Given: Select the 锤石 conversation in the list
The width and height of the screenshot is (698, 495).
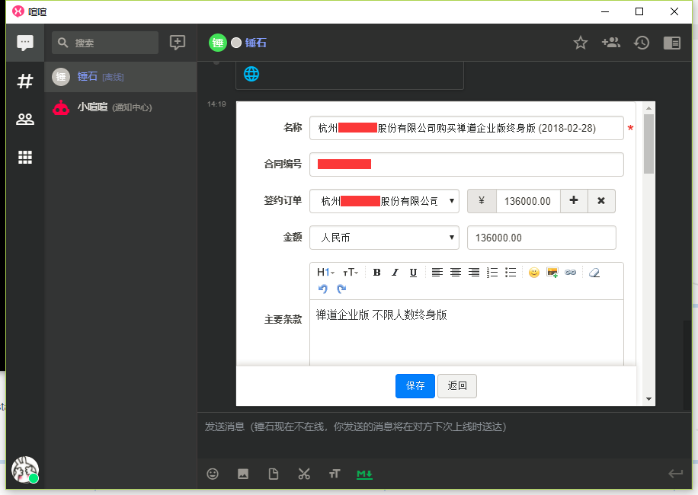Looking at the screenshot, I should pos(120,77).
